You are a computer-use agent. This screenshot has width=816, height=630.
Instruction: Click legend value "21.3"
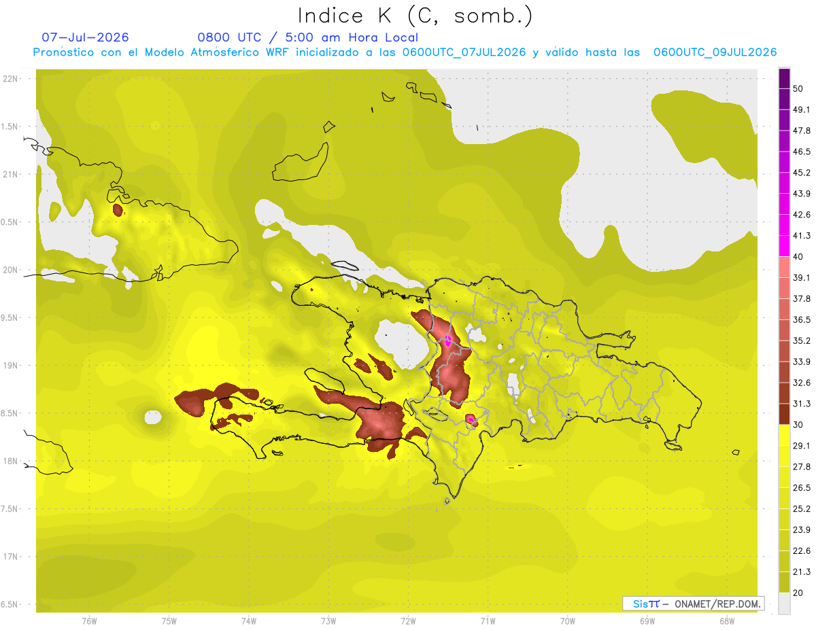(802, 572)
